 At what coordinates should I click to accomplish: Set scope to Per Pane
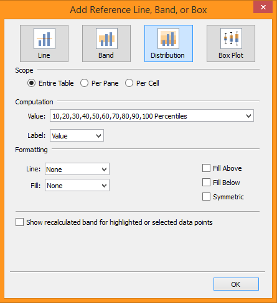[85, 83]
